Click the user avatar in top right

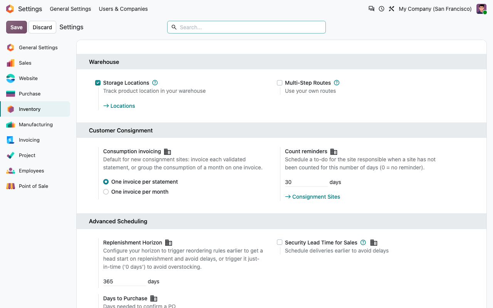click(481, 9)
